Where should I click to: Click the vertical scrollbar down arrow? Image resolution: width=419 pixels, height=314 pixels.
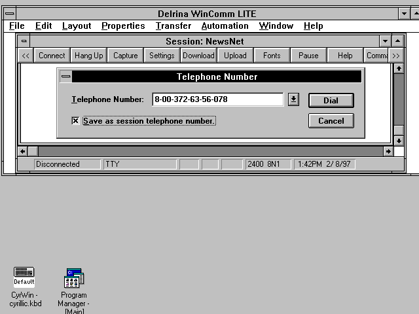399,141
